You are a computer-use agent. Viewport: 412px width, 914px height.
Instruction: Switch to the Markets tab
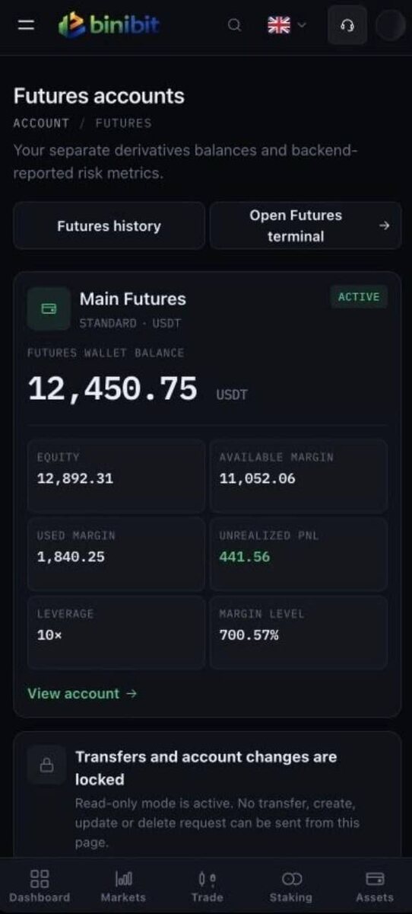tap(123, 887)
